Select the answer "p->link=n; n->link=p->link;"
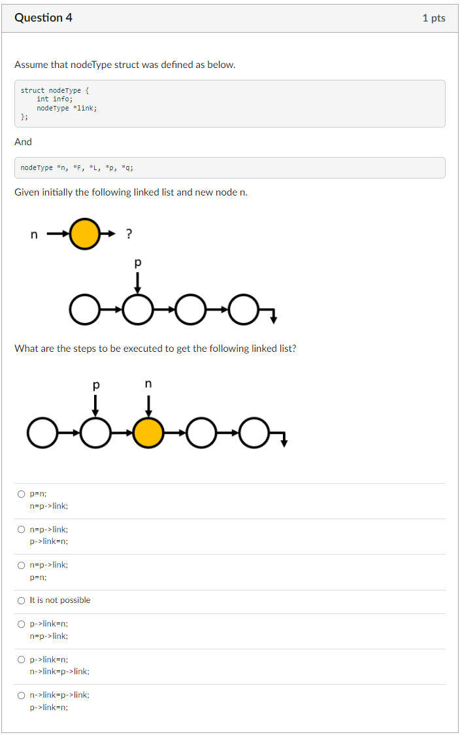 click(x=22, y=660)
